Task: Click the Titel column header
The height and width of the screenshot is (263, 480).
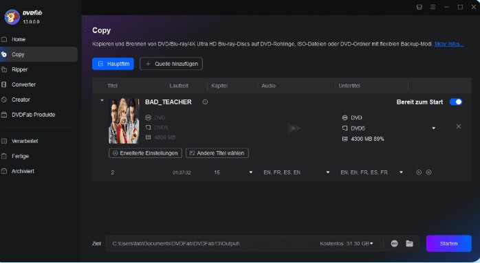Action: click(x=112, y=86)
